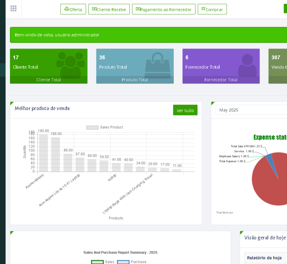Click the customers group icon on Cliente Total card

pos(70,64)
